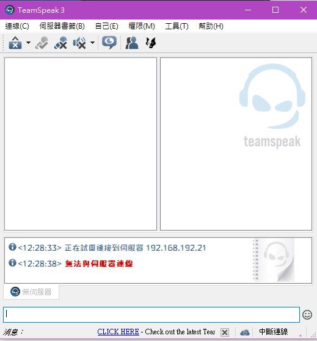Viewport: 317px width, 341px height.
Task: Click the chat bubble toolbar icon
Action: [109, 43]
